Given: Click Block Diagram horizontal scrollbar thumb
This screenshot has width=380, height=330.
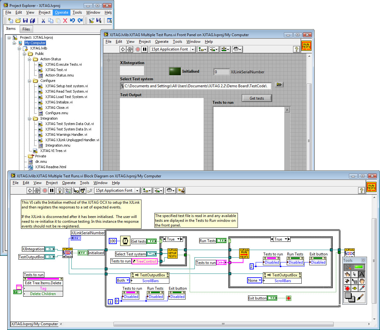Looking at the screenshot, I should (223, 324).
